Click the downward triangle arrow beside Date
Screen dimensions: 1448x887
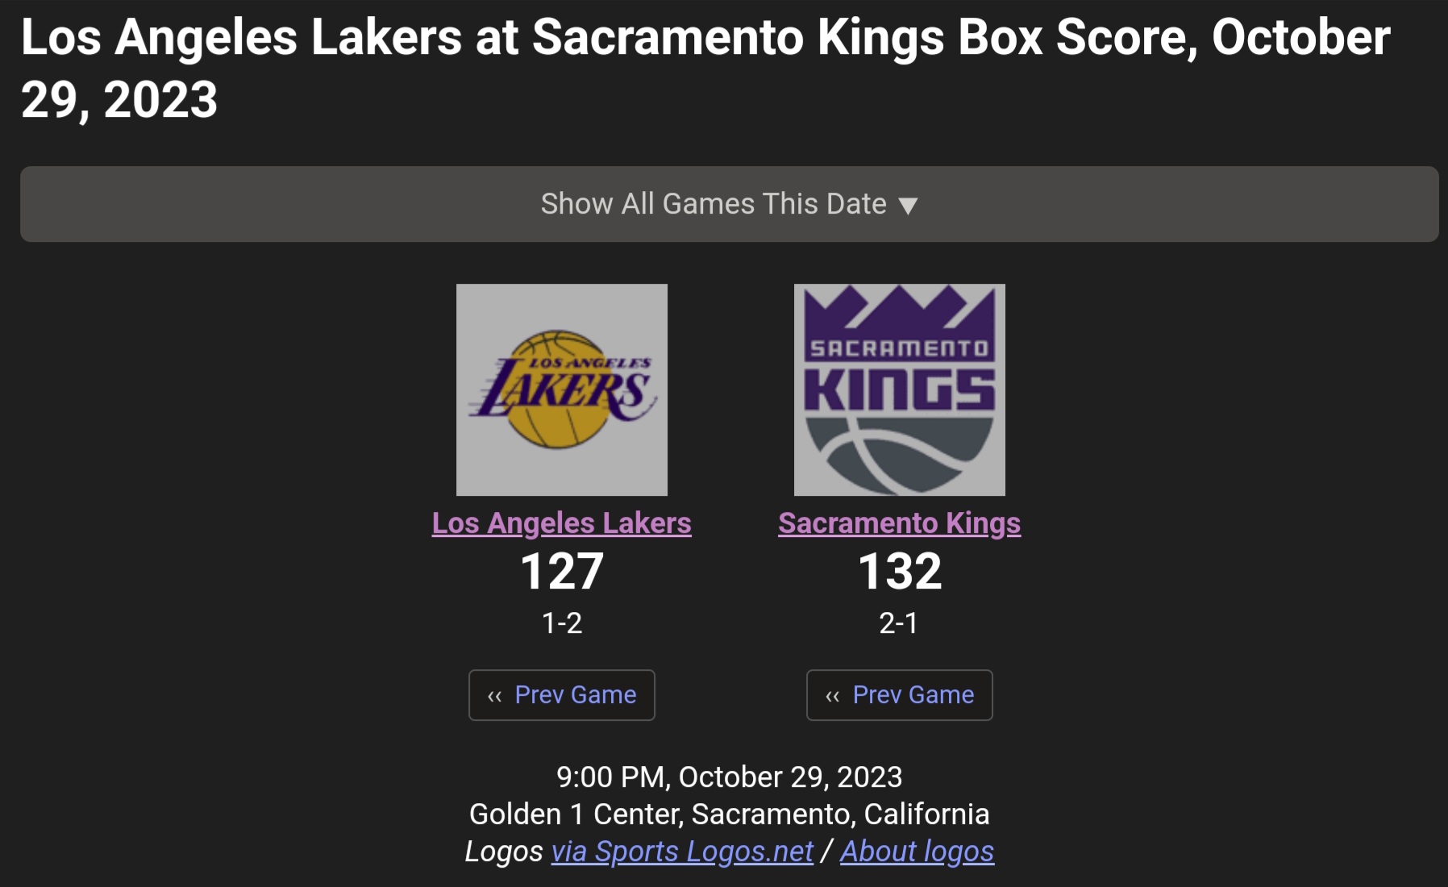coord(908,206)
